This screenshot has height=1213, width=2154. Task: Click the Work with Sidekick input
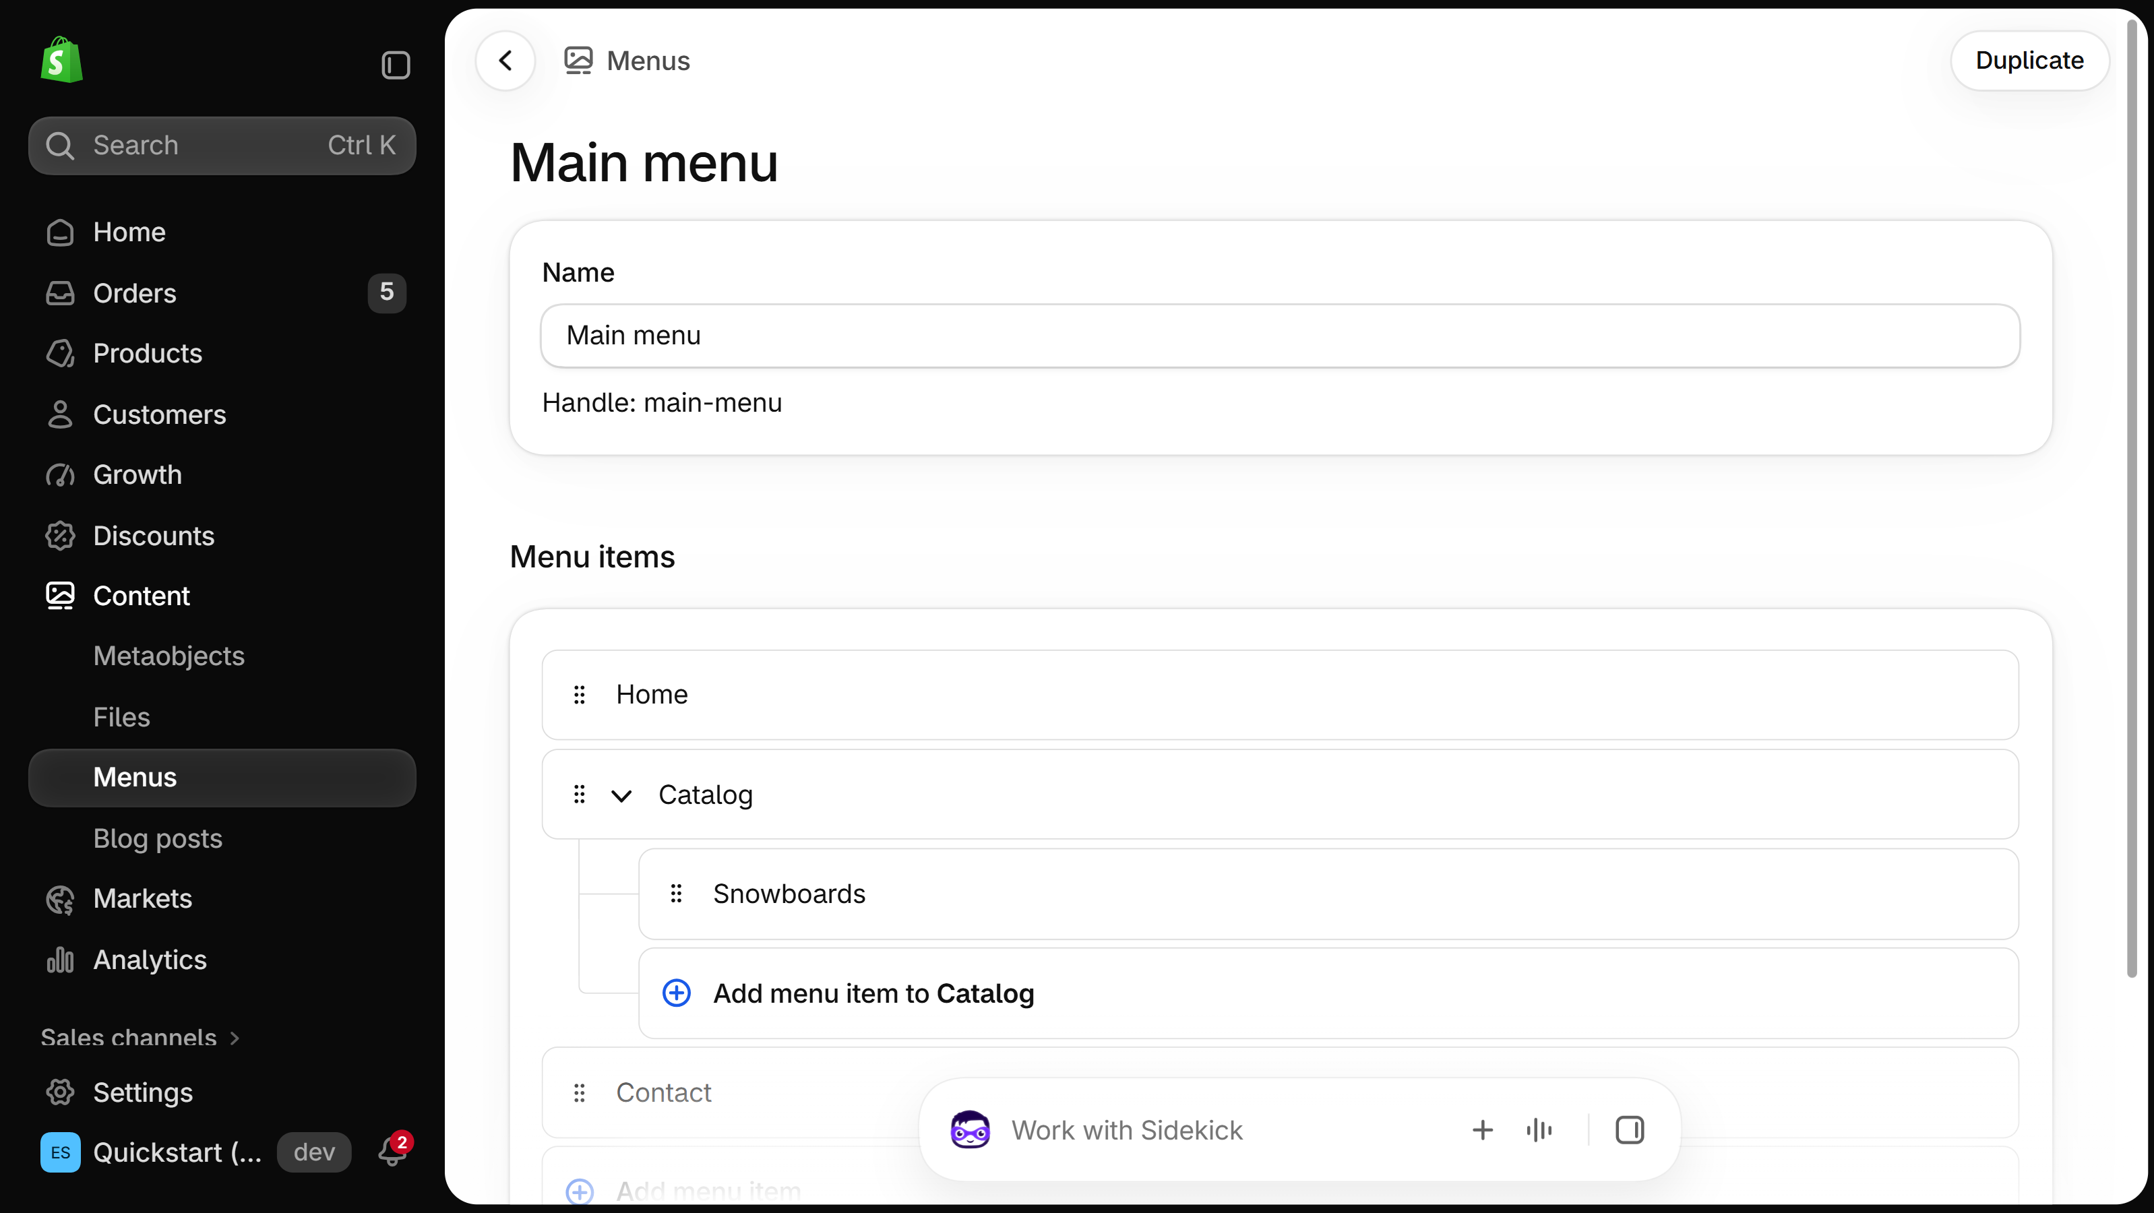pyautogui.click(x=1126, y=1130)
